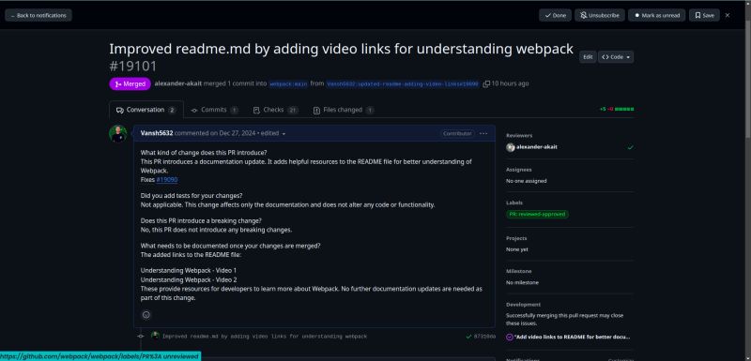The image size is (751, 361).
Task: Open the webpack:main base branch link
Action: coord(288,83)
